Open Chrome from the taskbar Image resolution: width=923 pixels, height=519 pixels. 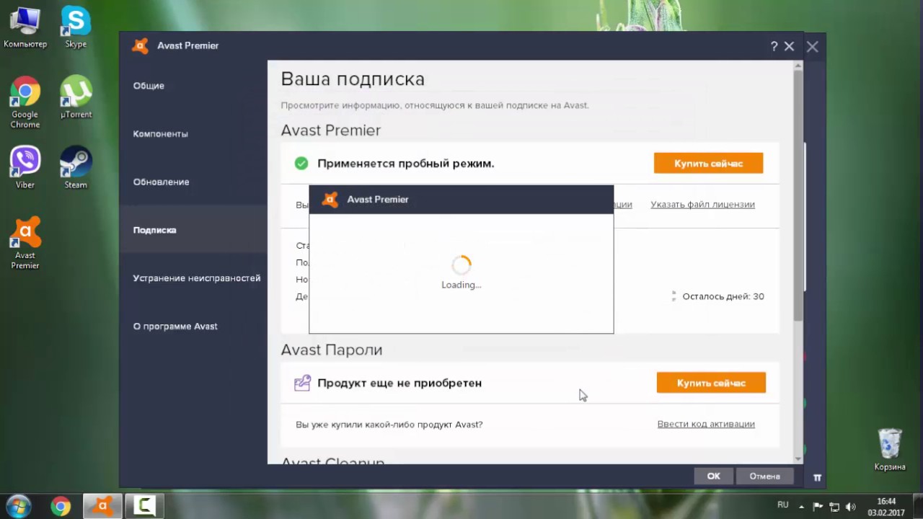click(61, 506)
